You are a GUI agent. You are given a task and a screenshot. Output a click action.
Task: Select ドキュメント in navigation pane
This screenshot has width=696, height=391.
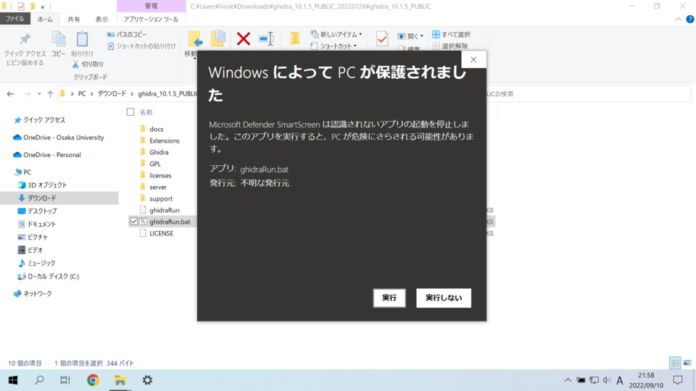[42, 224]
